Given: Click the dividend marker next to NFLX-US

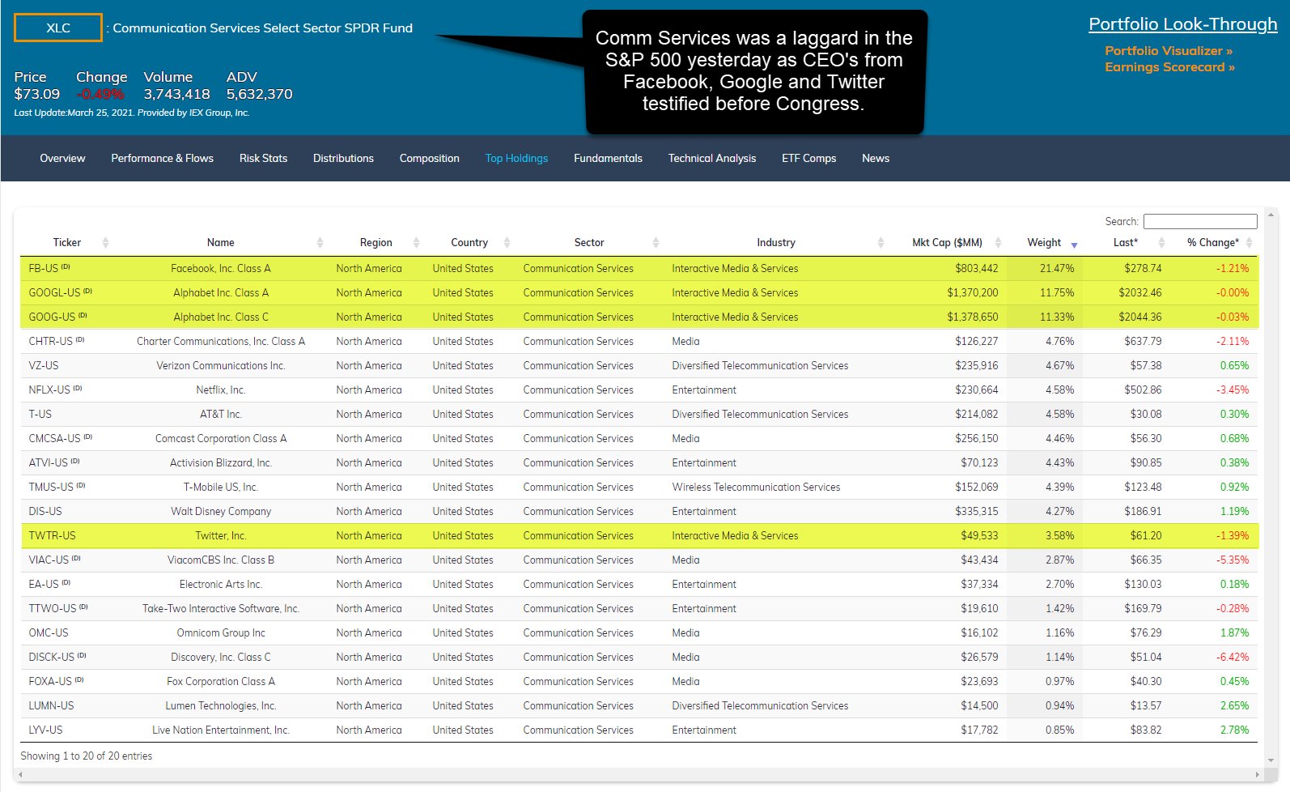Looking at the screenshot, I should pos(78,388).
